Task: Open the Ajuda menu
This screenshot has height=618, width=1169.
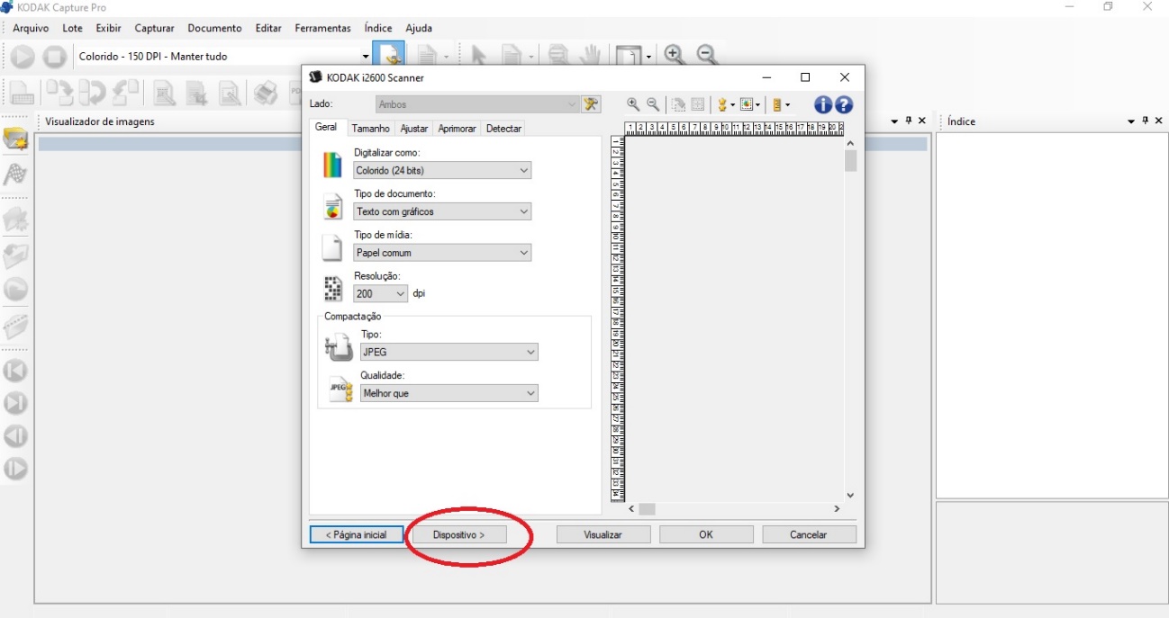Action: [419, 28]
